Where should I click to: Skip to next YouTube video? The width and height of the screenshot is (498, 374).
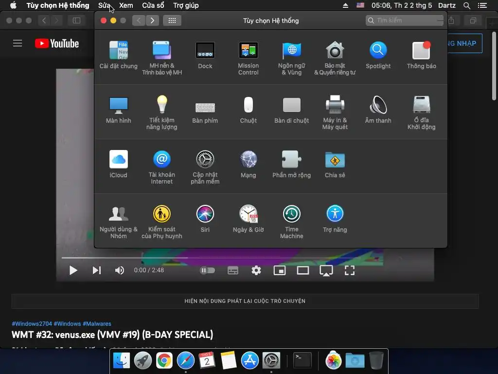(x=97, y=270)
